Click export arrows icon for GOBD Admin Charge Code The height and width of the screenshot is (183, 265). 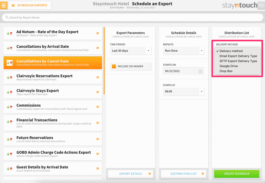[10, 154]
